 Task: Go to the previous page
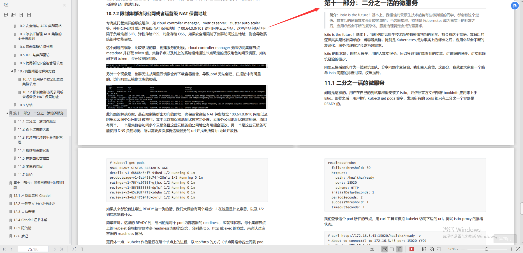click(11, 249)
